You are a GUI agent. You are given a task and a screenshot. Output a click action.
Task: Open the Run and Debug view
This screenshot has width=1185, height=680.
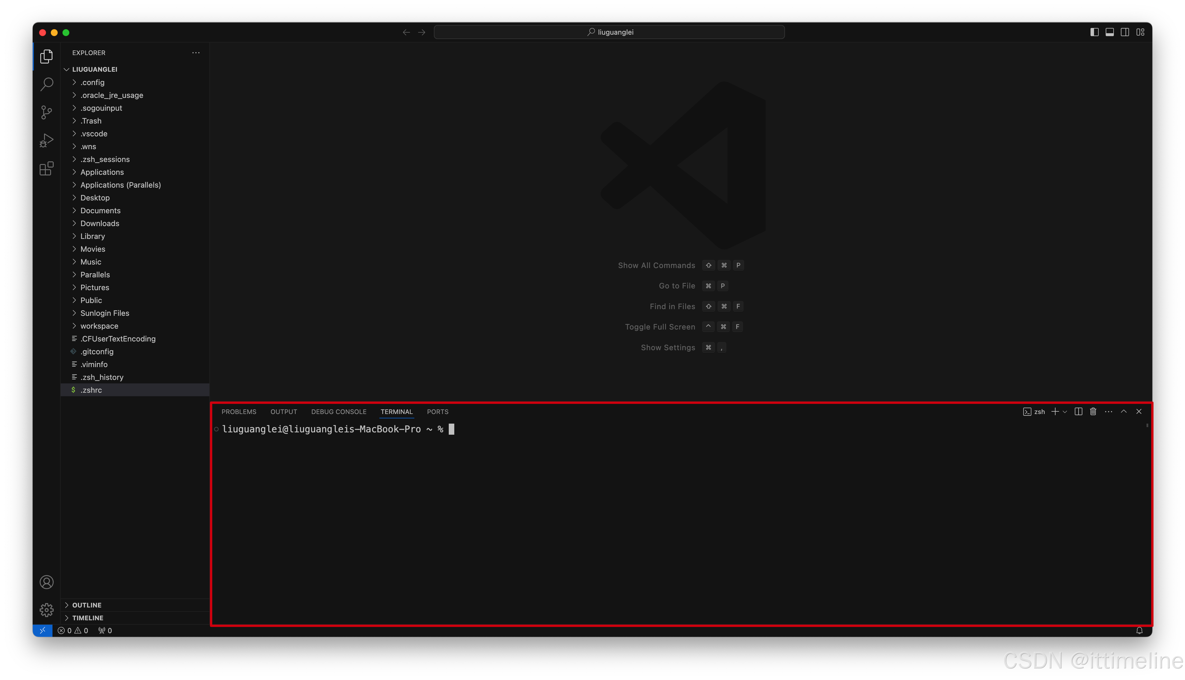(x=46, y=140)
